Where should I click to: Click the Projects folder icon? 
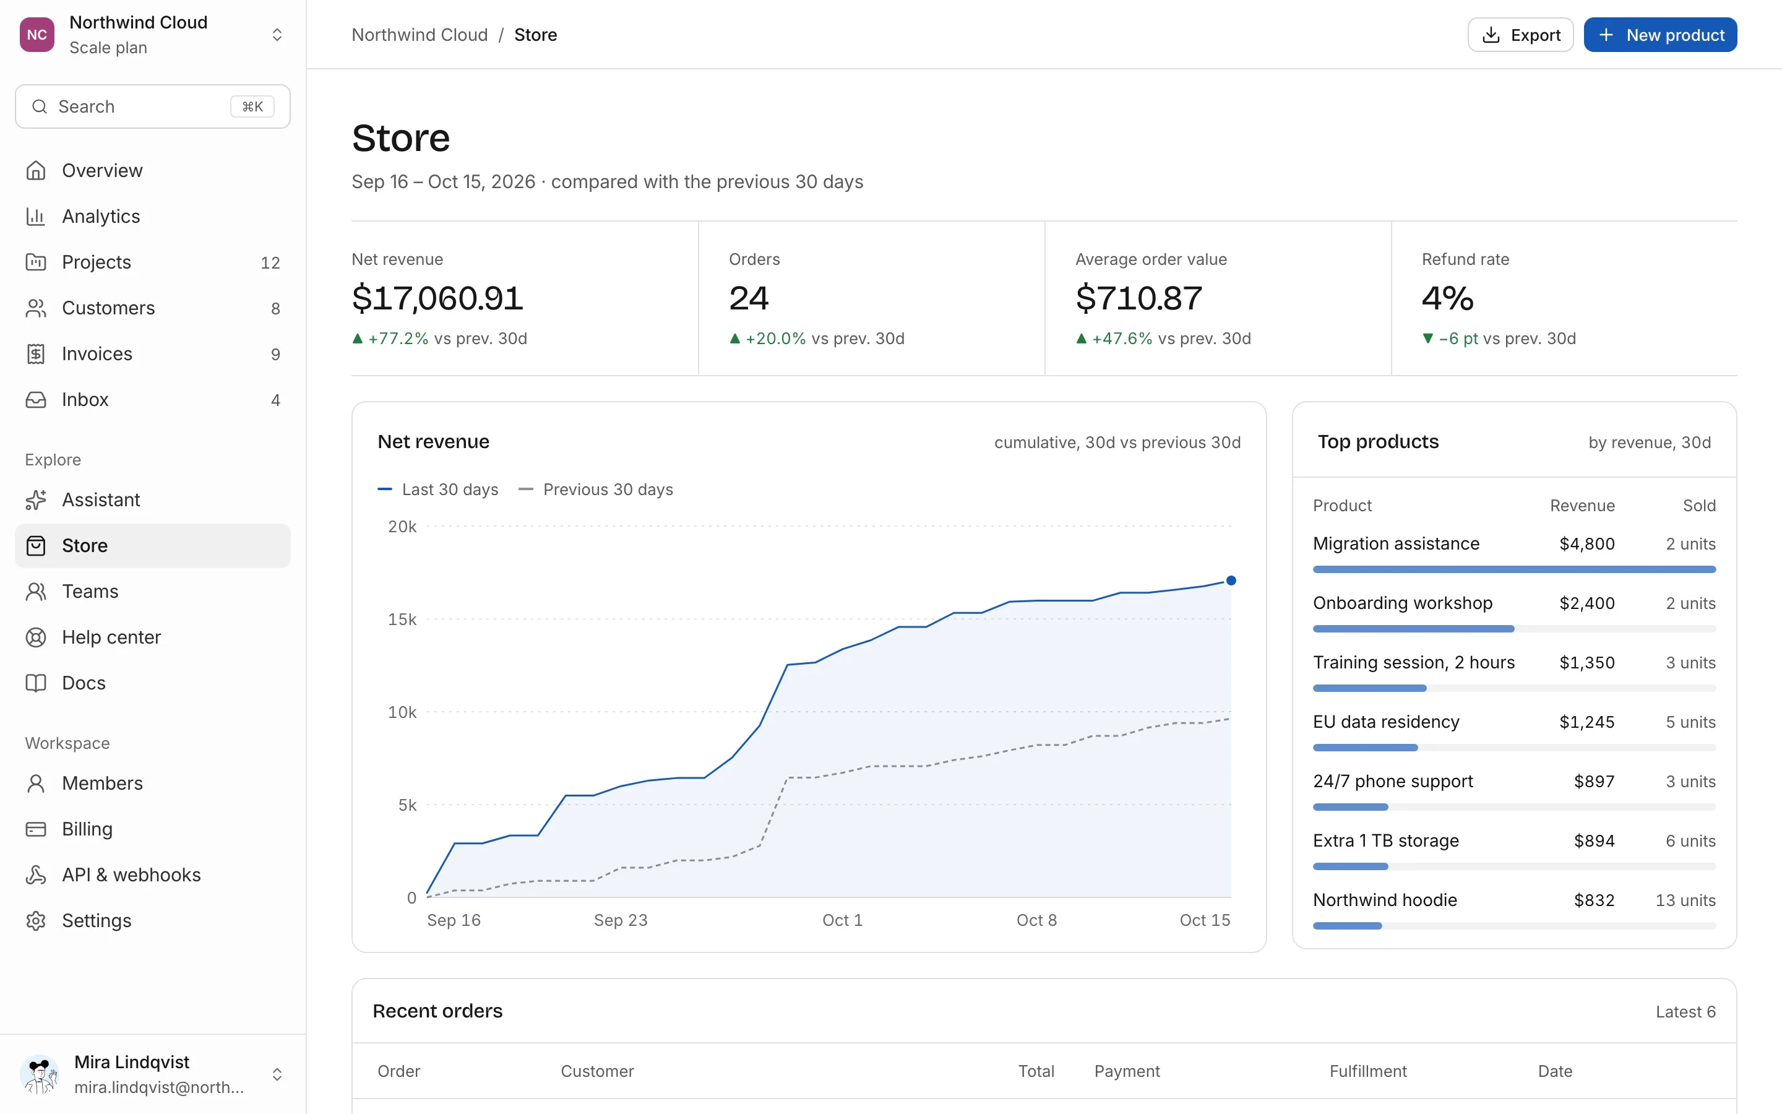[x=36, y=262]
